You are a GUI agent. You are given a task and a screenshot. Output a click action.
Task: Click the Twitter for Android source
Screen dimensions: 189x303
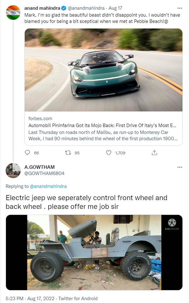click(78, 298)
